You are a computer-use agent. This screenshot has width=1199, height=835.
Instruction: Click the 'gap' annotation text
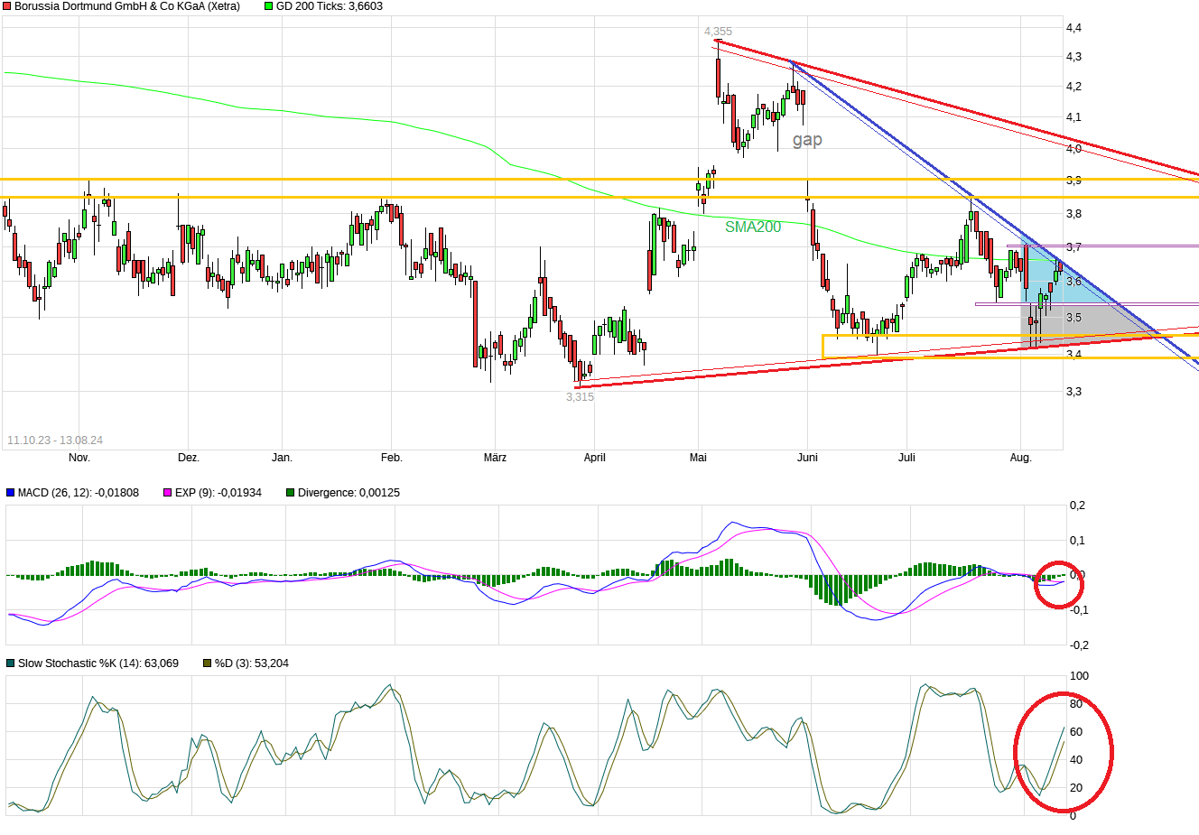click(807, 140)
